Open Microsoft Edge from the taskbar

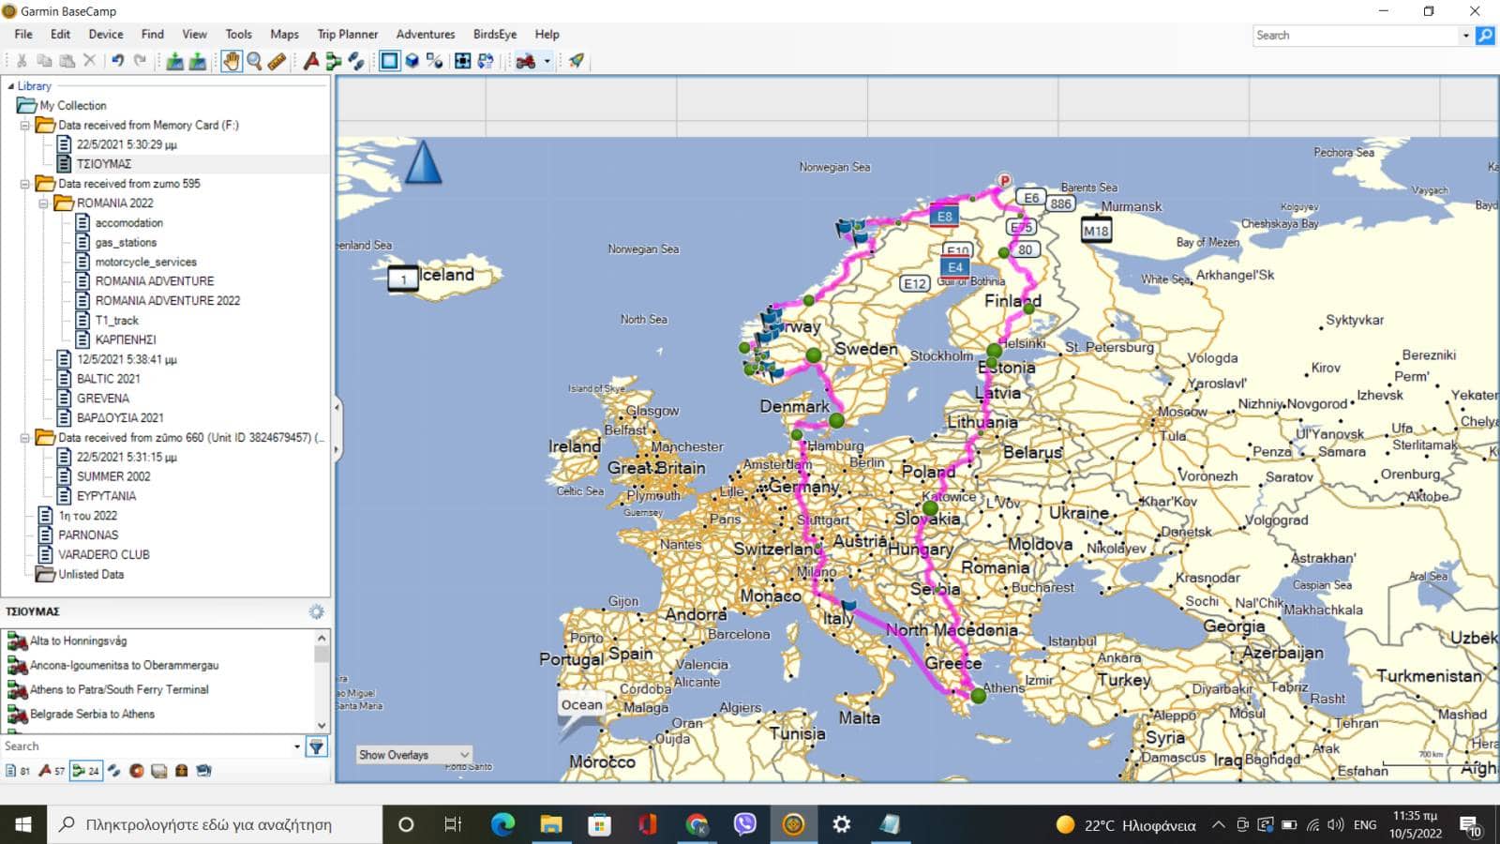(x=503, y=824)
